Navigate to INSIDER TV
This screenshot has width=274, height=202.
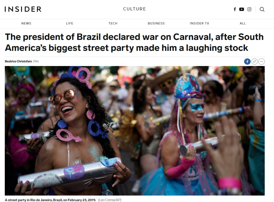199,23
